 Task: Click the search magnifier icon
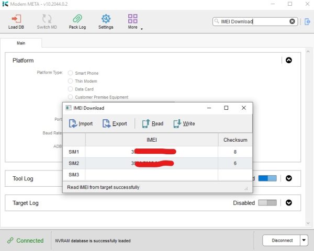click(x=217, y=21)
